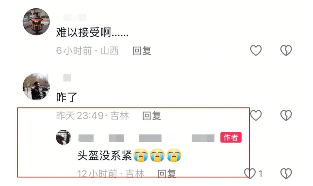Like the "咋了" comment
This screenshot has height=186, width=313.
point(256,115)
